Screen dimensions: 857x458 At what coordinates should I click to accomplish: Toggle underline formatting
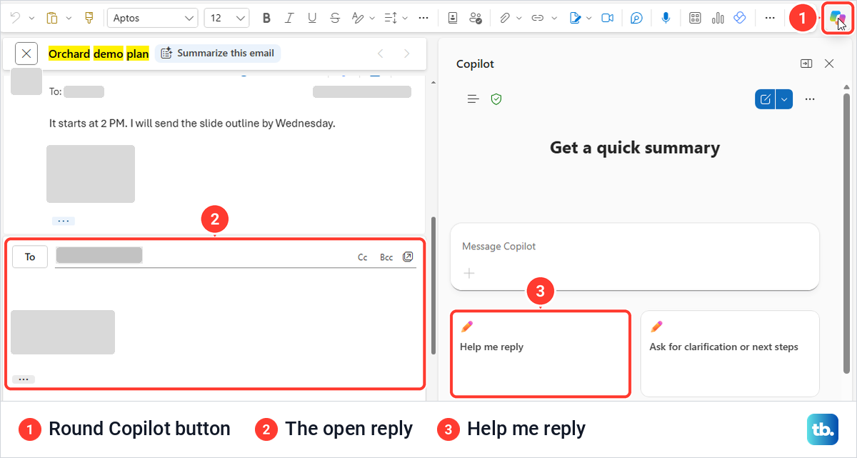click(312, 18)
